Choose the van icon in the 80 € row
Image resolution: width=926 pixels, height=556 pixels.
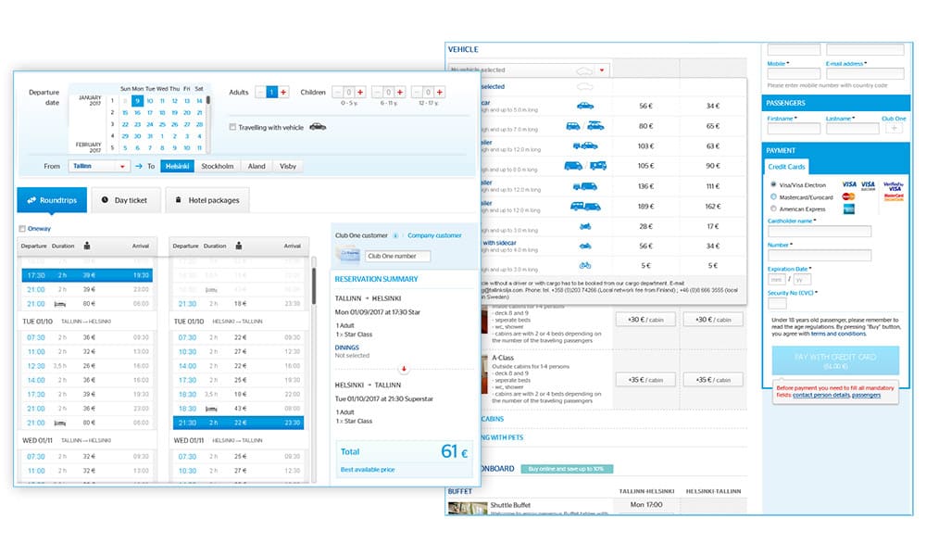(573, 126)
